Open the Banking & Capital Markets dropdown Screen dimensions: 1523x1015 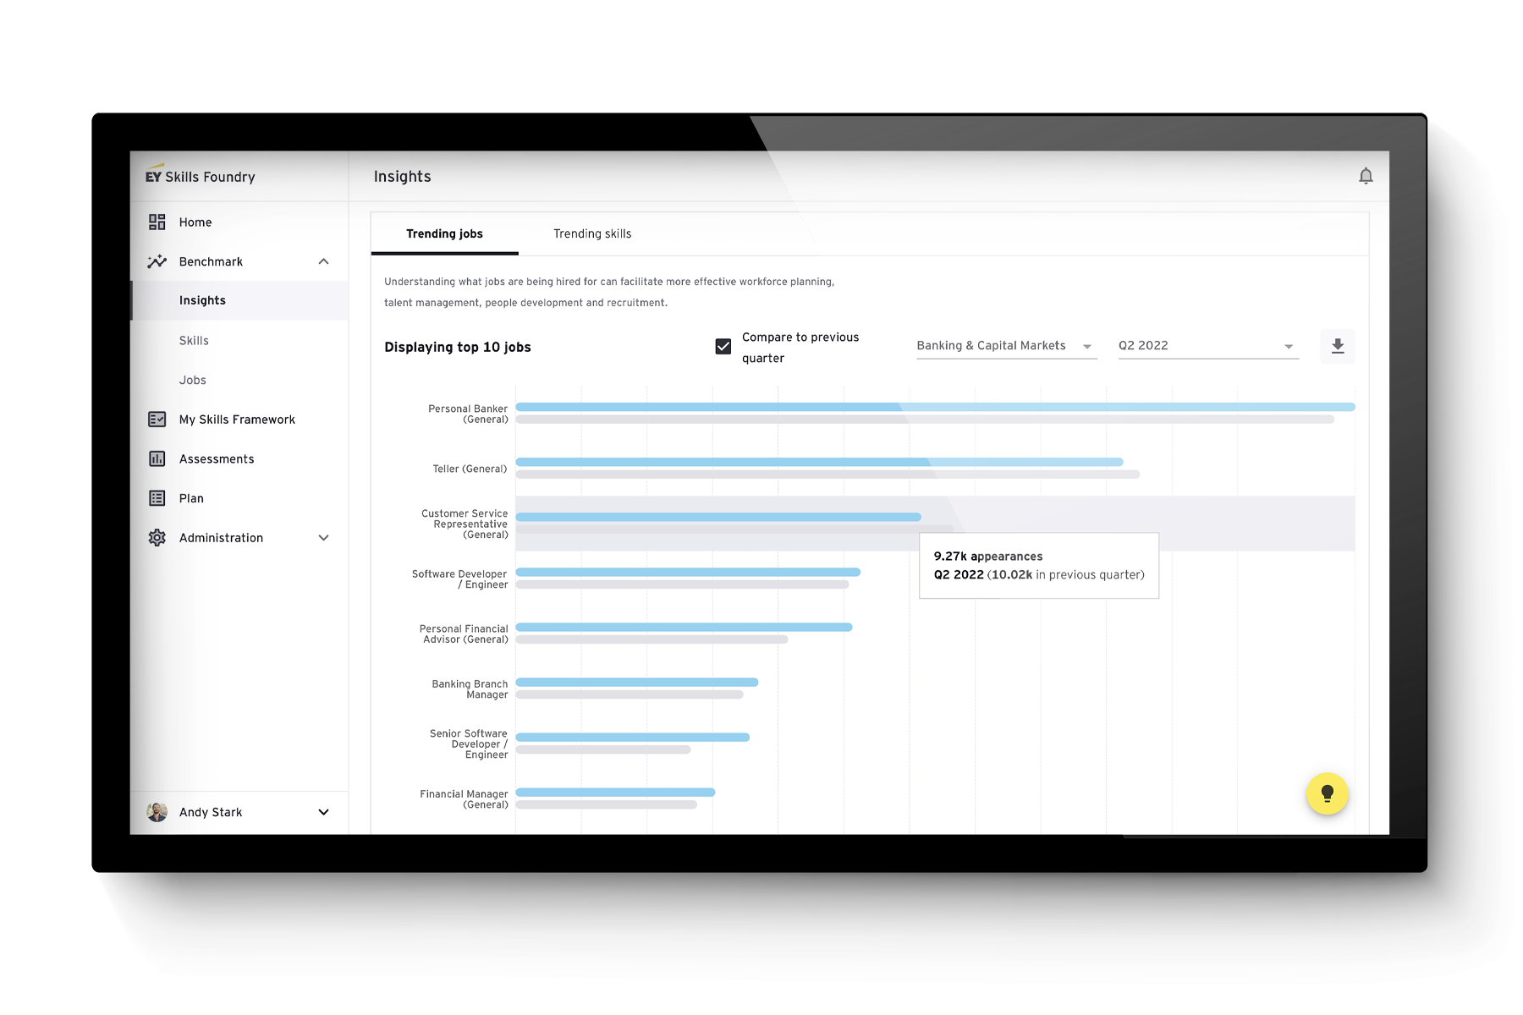point(1006,346)
